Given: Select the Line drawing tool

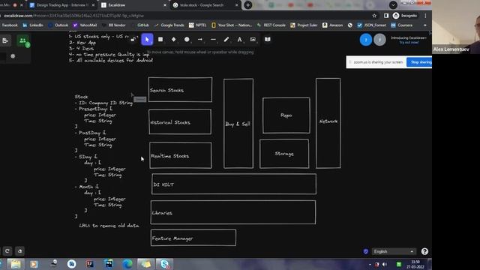Looking at the screenshot, I should point(213,40).
